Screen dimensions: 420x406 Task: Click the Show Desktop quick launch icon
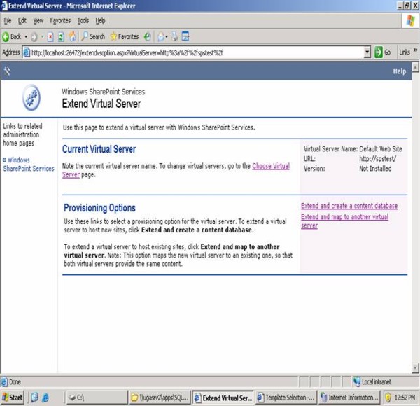coord(34,398)
